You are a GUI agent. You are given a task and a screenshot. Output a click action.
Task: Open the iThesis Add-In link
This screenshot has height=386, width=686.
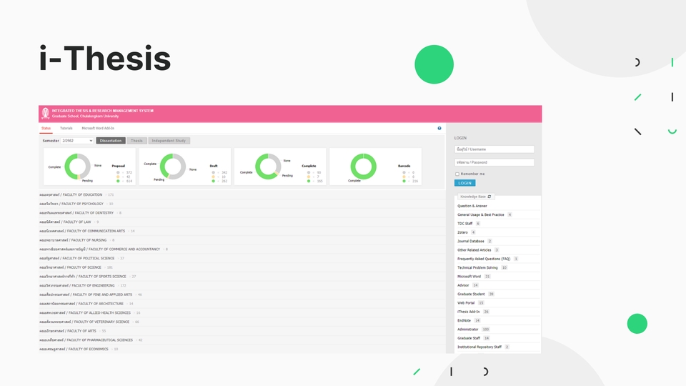(x=469, y=312)
